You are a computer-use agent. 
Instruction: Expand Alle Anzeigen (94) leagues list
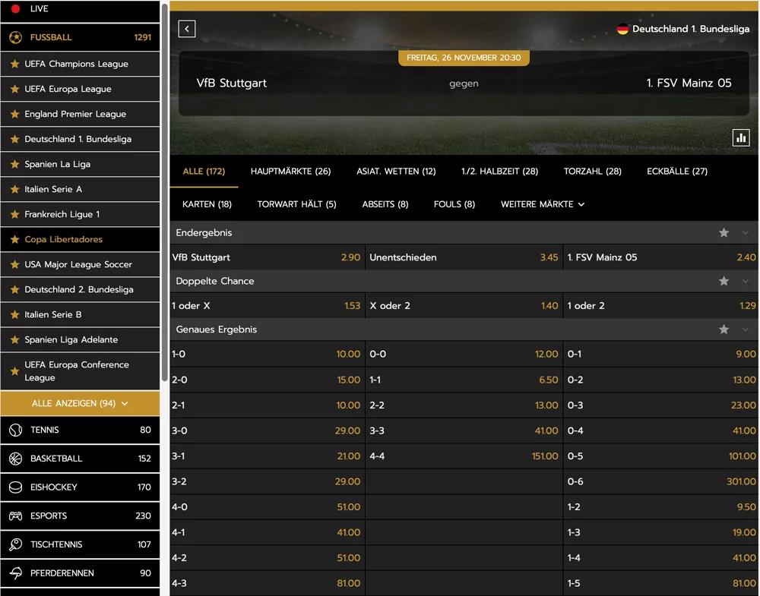[x=80, y=403]
